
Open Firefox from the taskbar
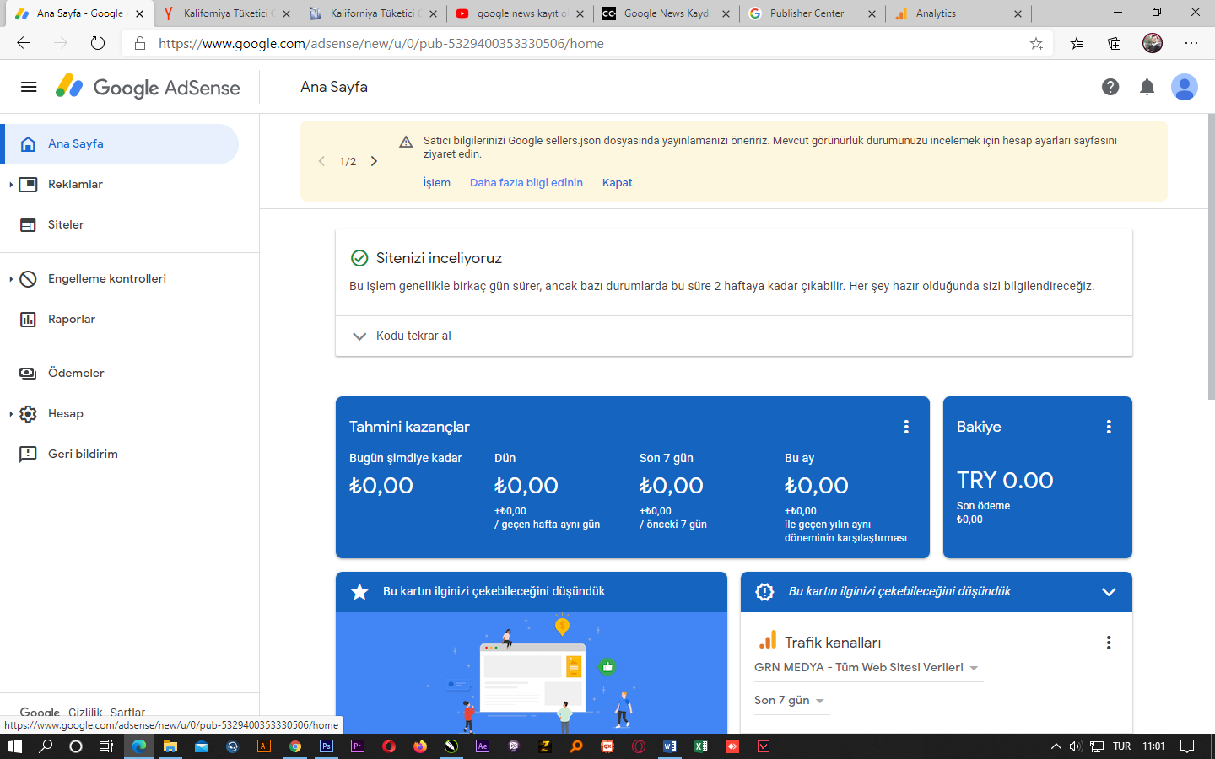point(420,746)
